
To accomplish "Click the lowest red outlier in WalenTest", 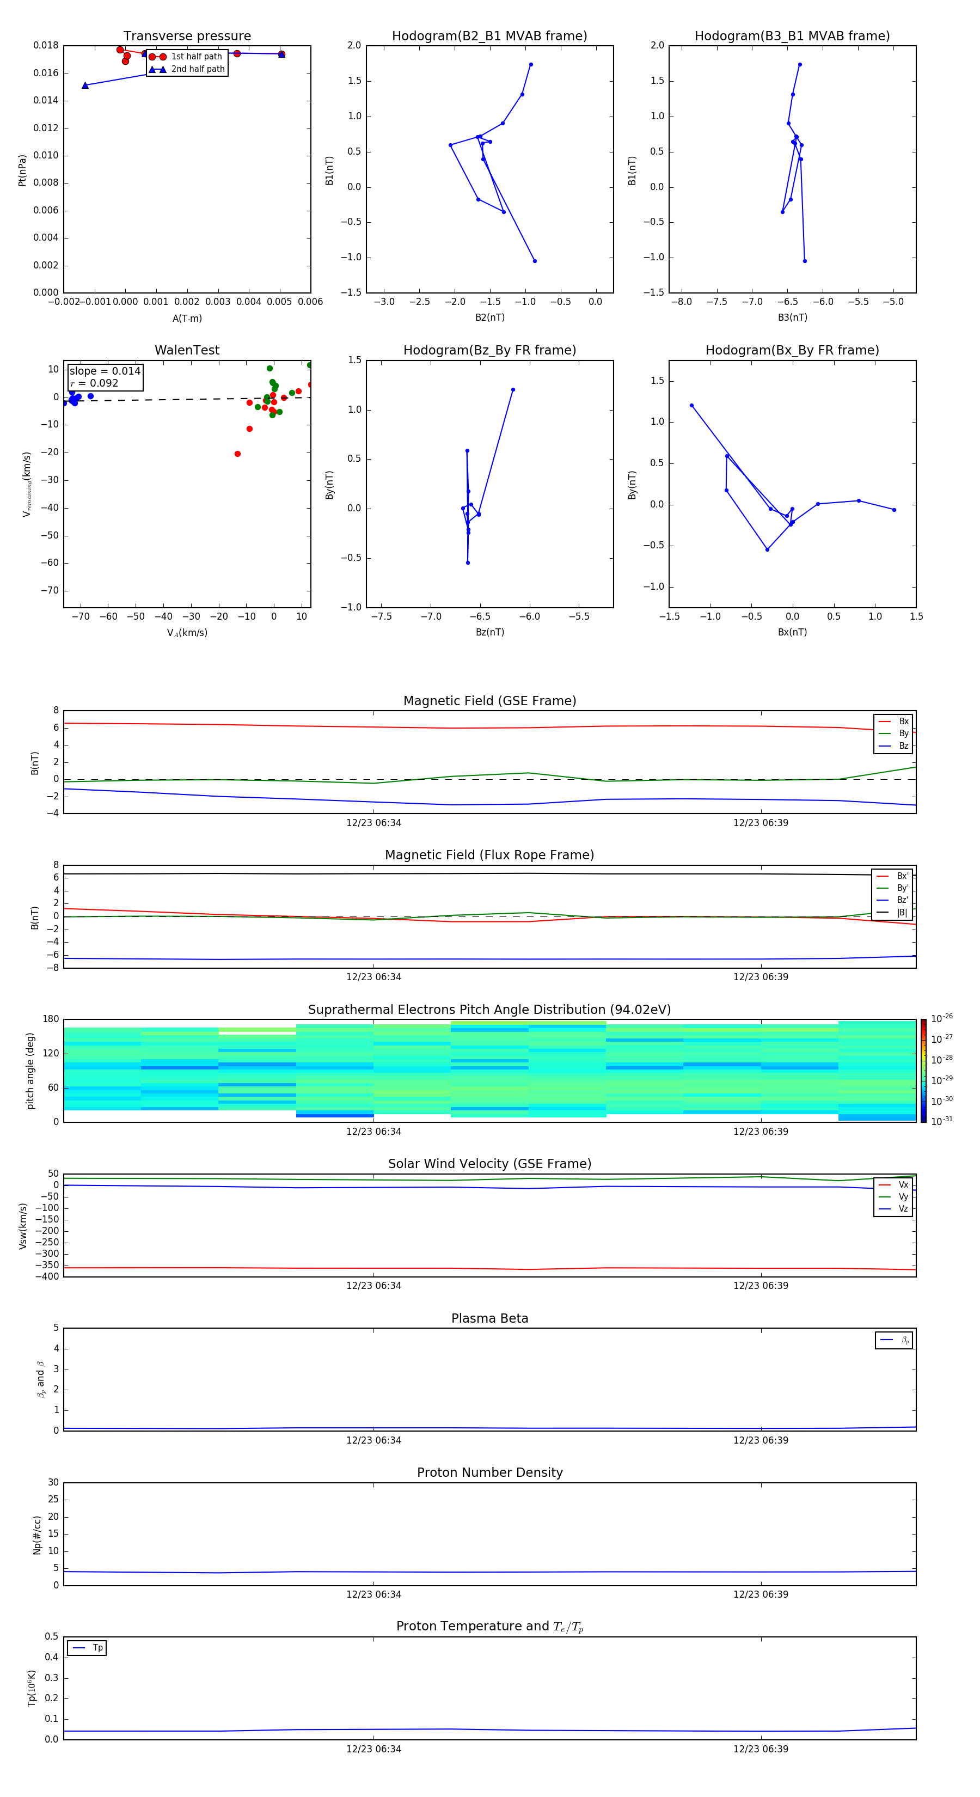I will coord(238,454).
